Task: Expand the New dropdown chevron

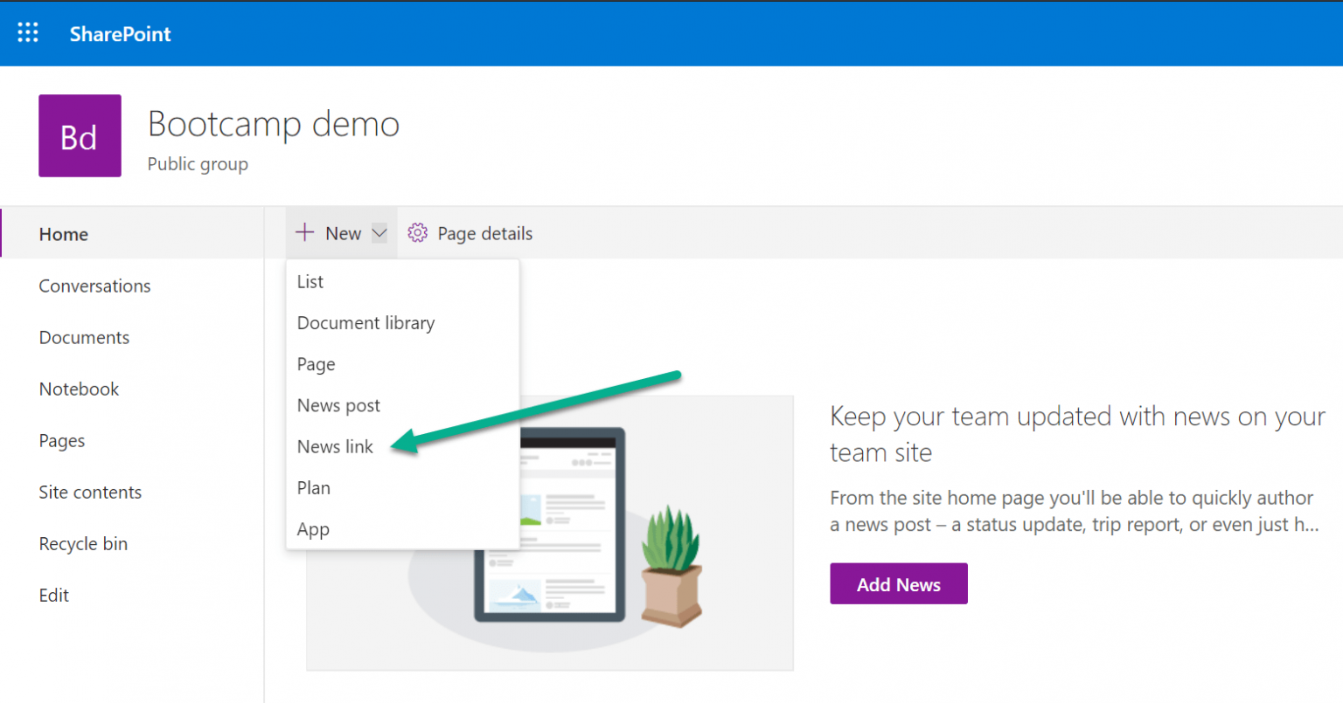Action: click(379, 232)
